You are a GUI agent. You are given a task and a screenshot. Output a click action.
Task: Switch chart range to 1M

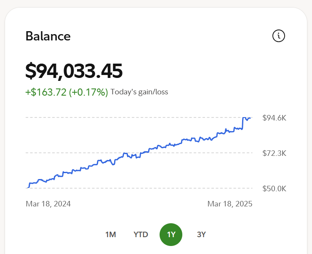(x=111, y=235)
